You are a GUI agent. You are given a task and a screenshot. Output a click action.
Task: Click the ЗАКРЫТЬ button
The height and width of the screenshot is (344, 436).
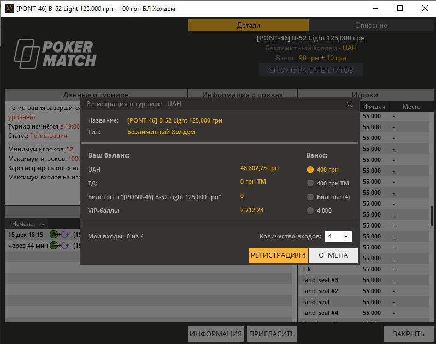pos(409,334)
